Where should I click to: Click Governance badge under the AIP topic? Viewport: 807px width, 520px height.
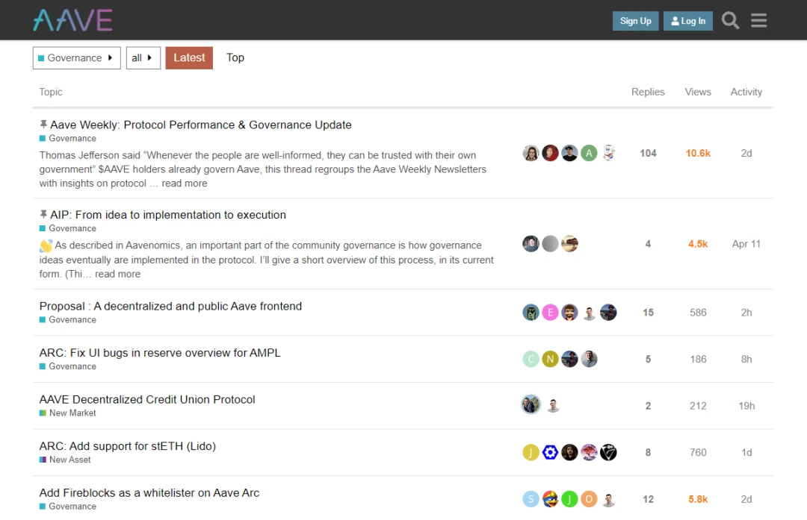(x=68, y=228)
